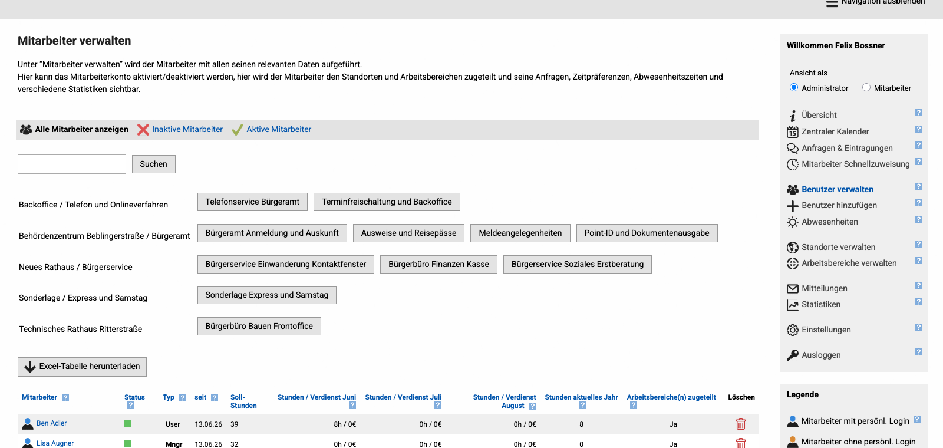Sort by Soll-Stunden column header
943x448 pixels.
(243, 401)
